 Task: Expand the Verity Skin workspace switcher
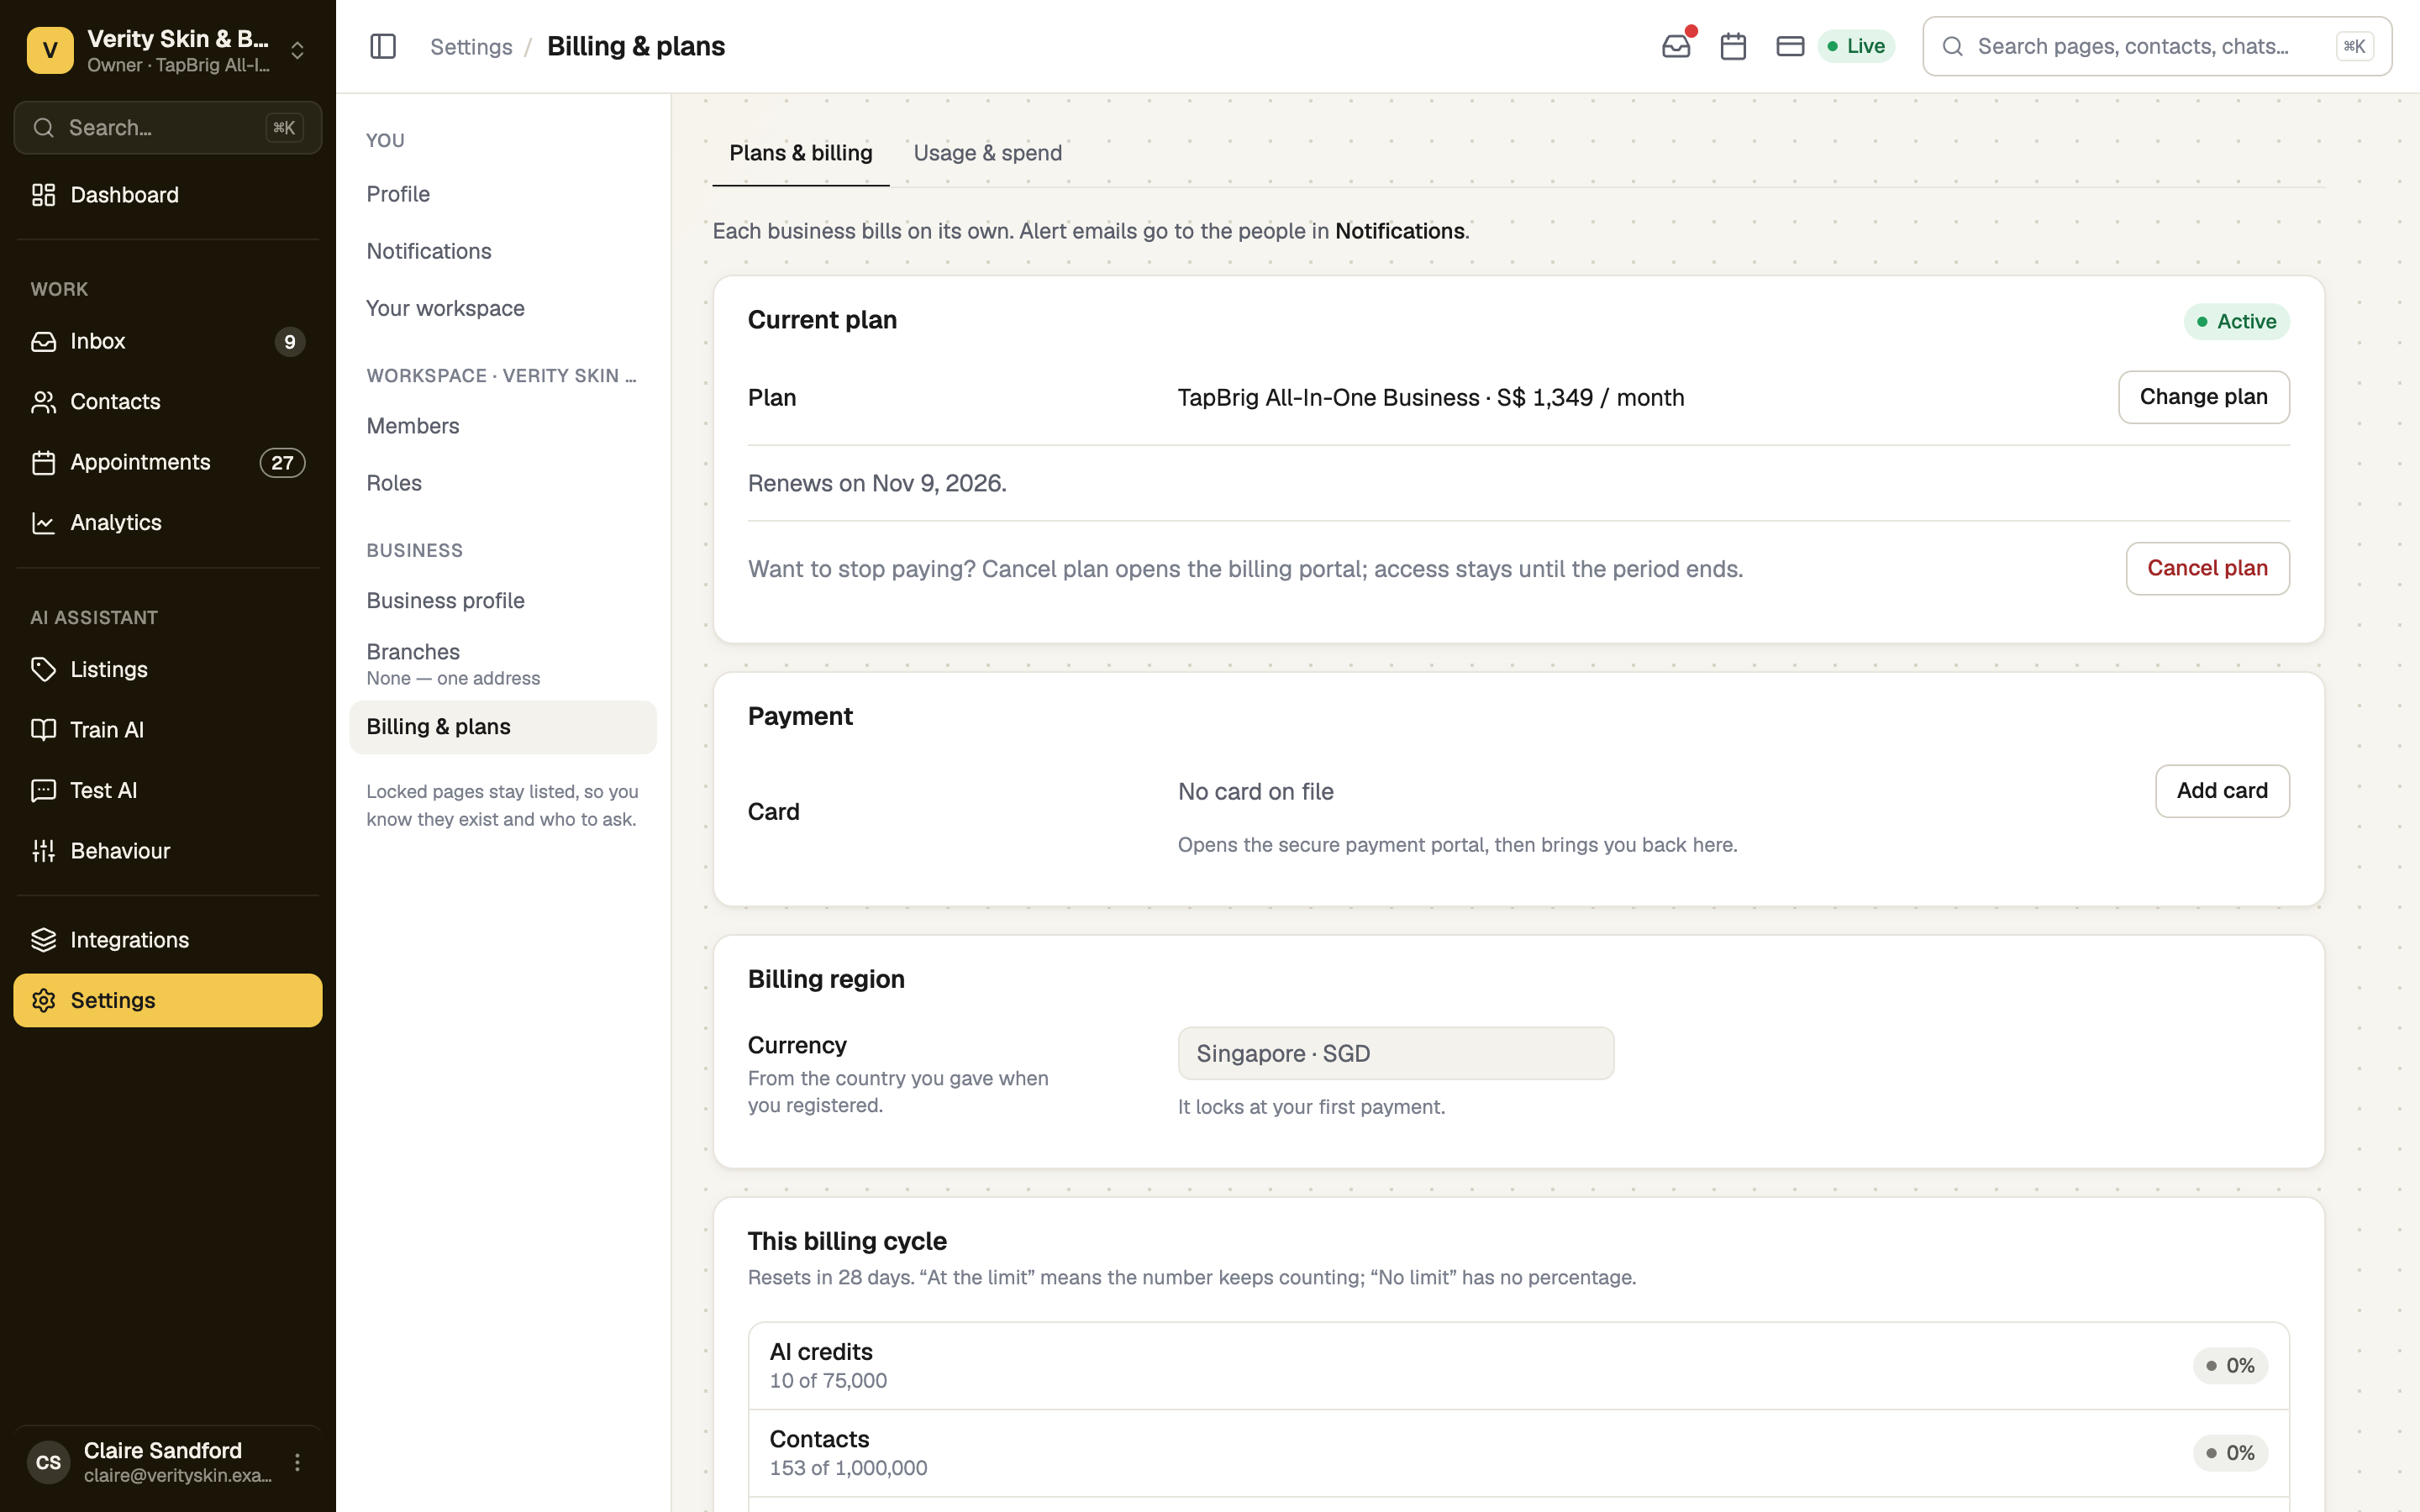tap(168, 50)
